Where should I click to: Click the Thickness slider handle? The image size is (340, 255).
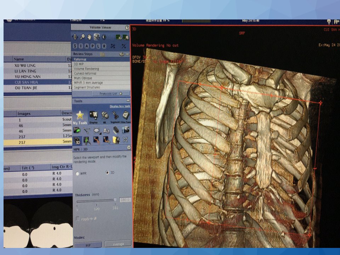(x=115, y=200)
